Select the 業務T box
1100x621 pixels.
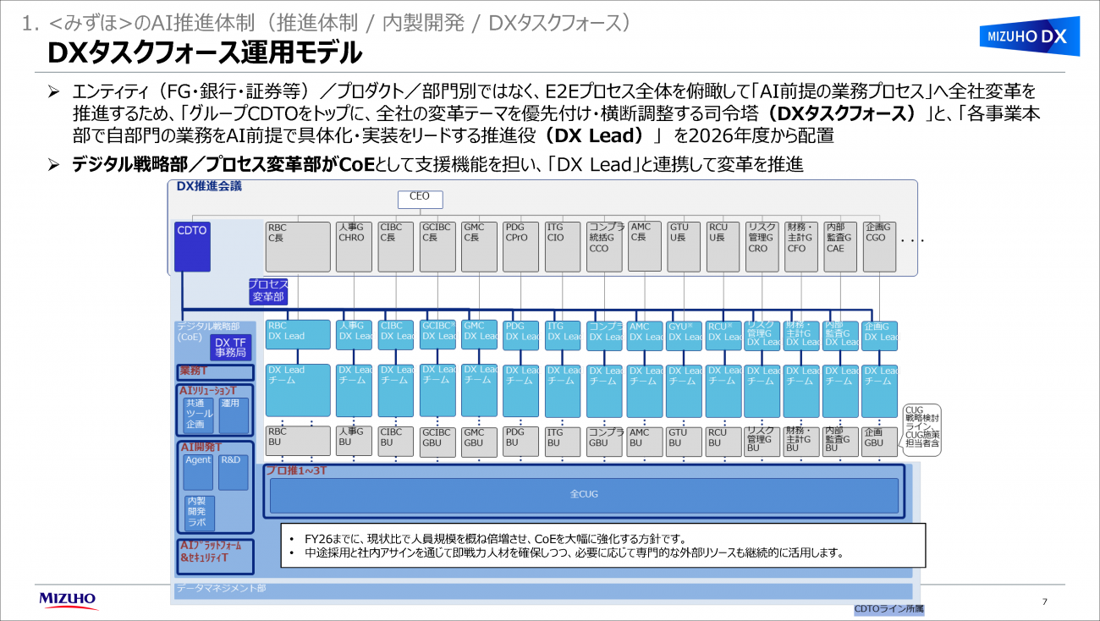[x=215, y=372]
